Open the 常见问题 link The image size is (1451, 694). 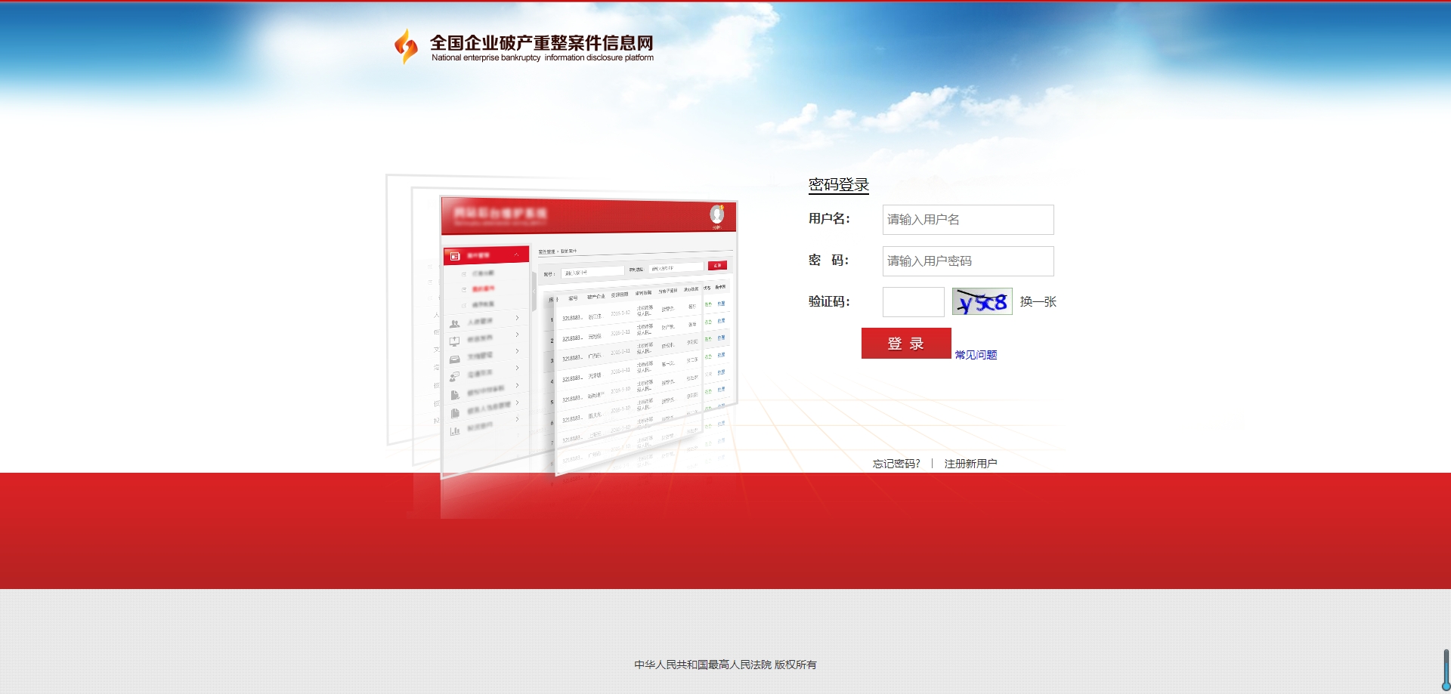point(976,355)
